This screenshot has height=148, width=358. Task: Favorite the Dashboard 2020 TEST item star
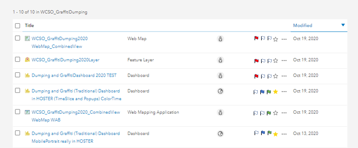pyautogui.click(x=275, y=76)
